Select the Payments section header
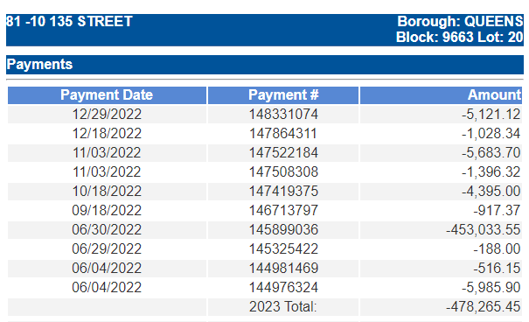This screenshot has height=322, width=529. pos(265,65)
